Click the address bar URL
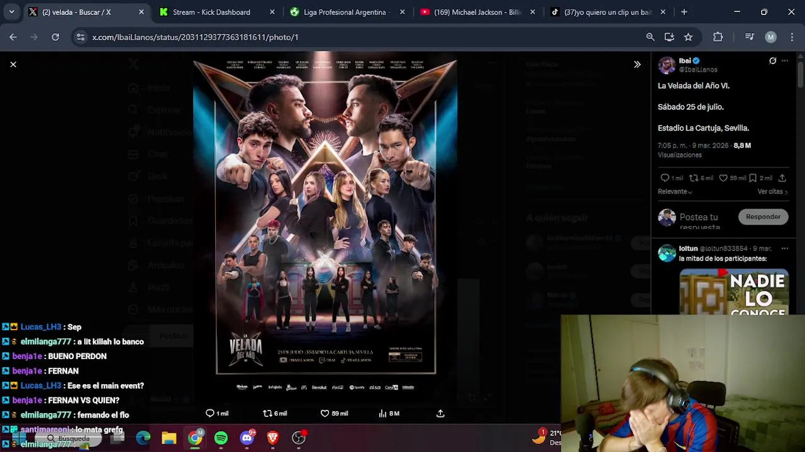This screenshot has height=452, width=805. pos(195,37)
